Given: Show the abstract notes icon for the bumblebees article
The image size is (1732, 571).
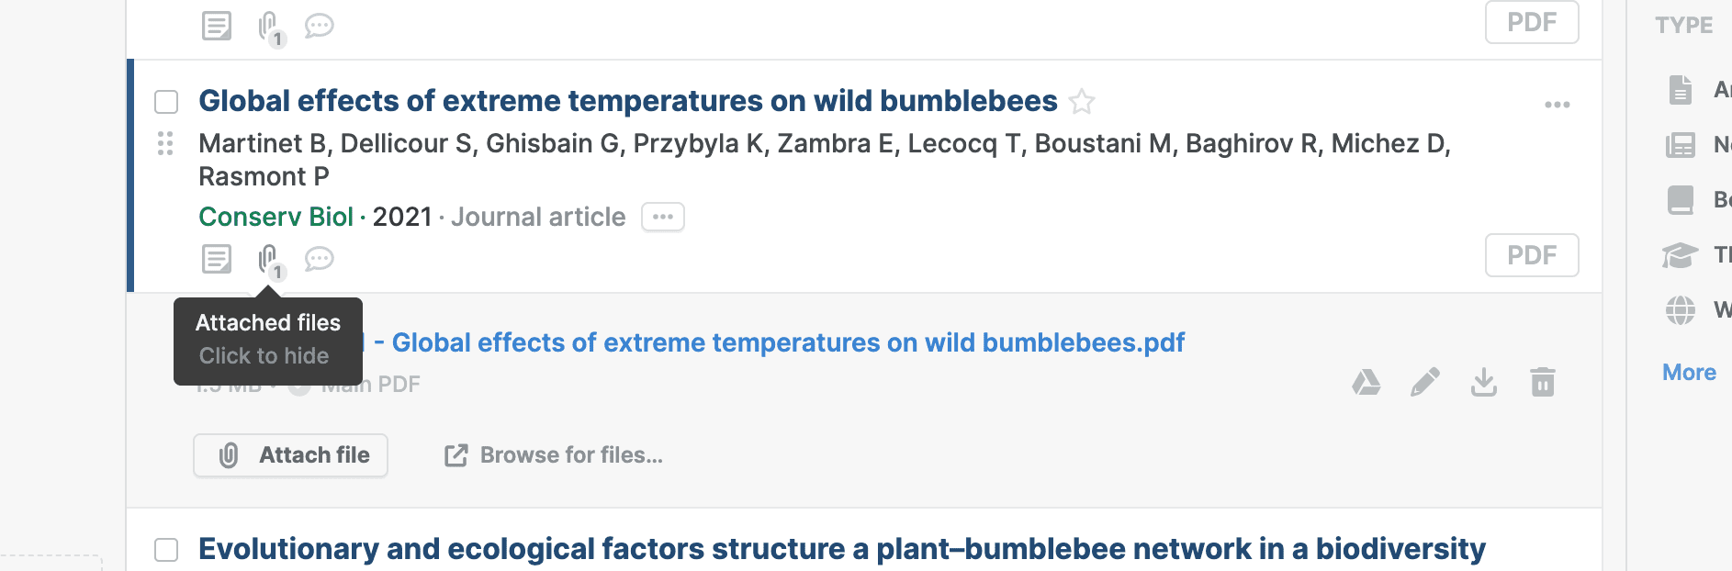Looking at the screenshot, I should pyautogui.click(x=217, y=259).
